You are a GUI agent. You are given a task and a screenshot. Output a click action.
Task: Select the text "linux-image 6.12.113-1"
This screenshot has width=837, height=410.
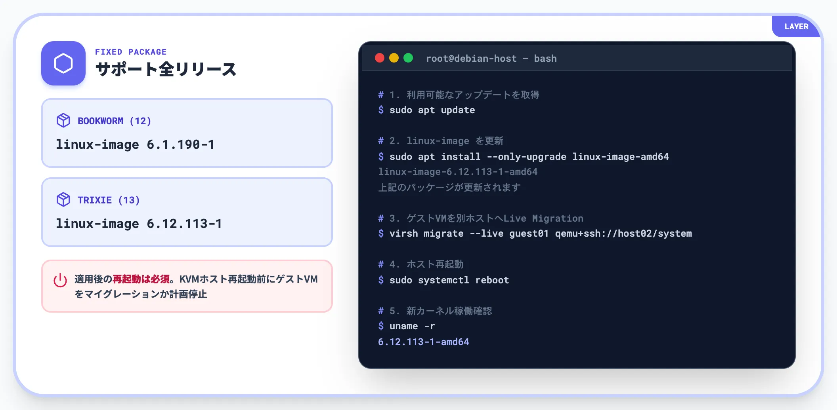[139, 224]
